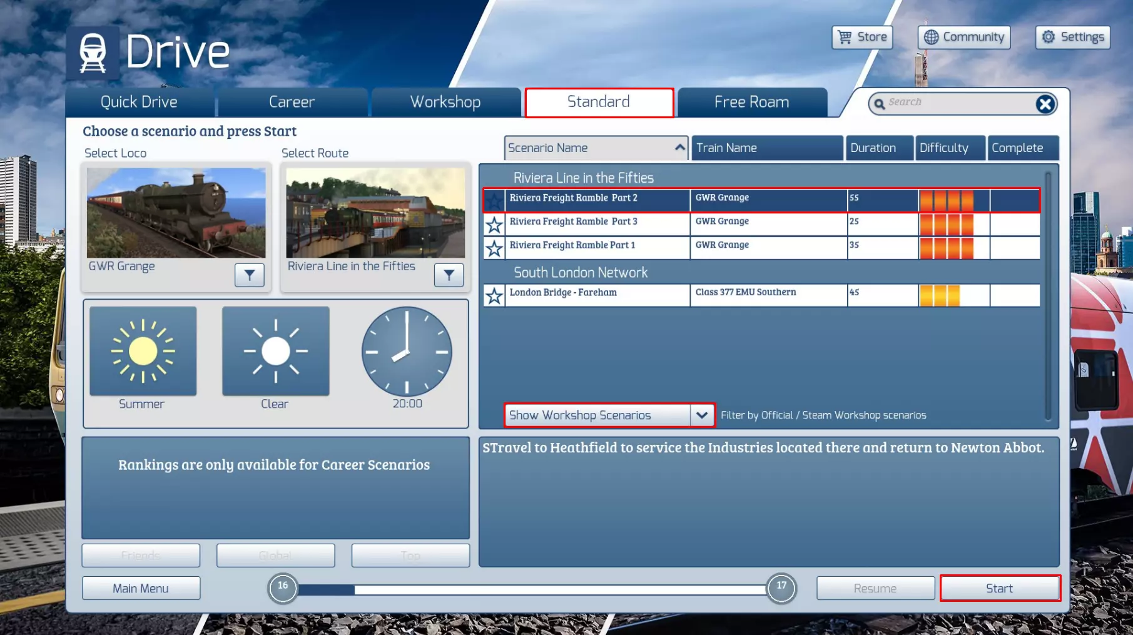Collapse South London Network group
Viewport: 1133px width, 635px height.
(x=581, y=273)
